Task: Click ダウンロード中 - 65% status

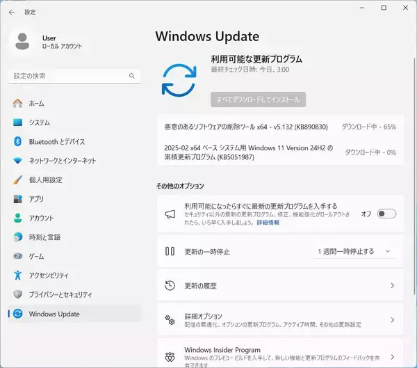Action: (369, 127)
